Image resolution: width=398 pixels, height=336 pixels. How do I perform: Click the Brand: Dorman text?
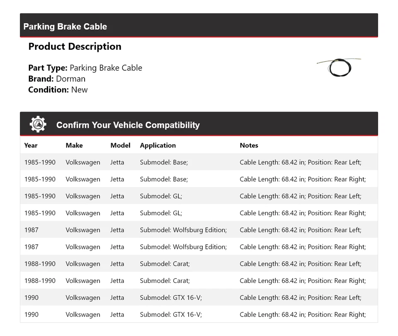coord(57,79)
